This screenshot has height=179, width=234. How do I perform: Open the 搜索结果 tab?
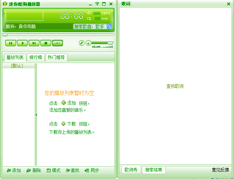(154, 170)
